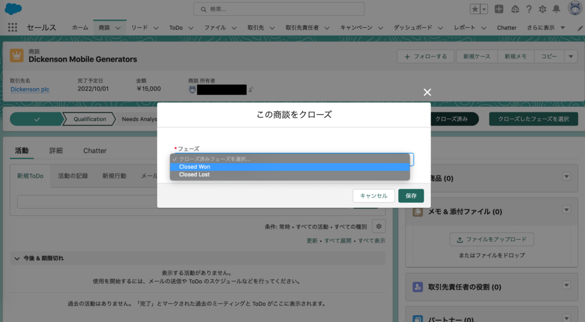Viewport: 585px width, 322px height.
Task: Click the Salesforce cloud logo
Action: click(13, 9)
